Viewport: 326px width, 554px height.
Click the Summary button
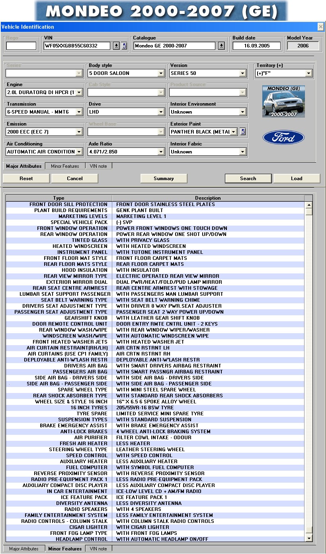coord(164,179)
